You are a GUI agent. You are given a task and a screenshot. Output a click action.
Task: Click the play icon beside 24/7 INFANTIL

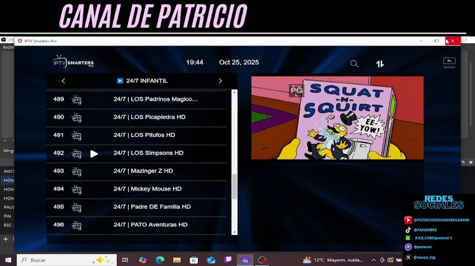pos(120,81)
